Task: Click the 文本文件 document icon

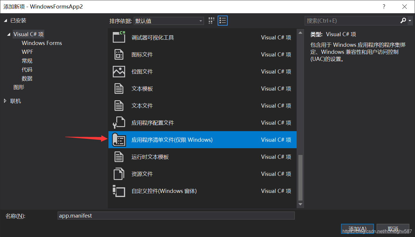Action: (119, 106)
